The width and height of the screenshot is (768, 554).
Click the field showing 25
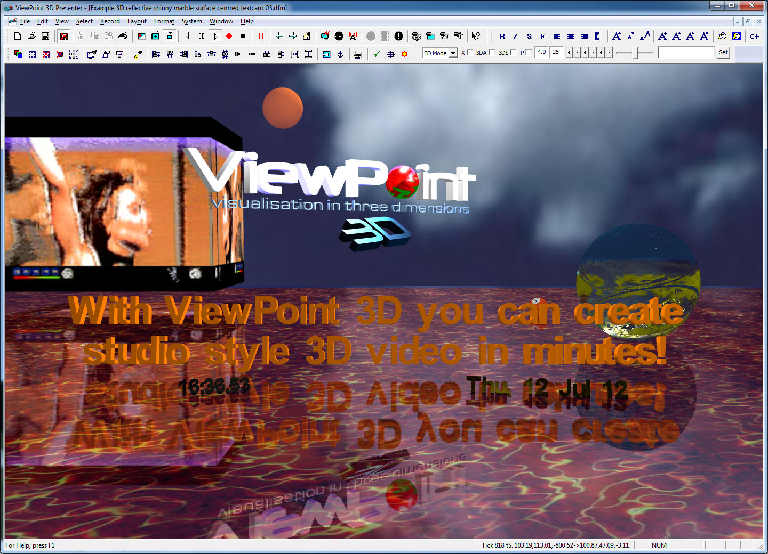[x=556, y=52]
